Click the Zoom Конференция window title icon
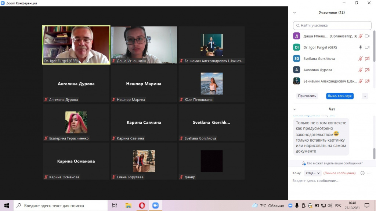 coord(3,3)
